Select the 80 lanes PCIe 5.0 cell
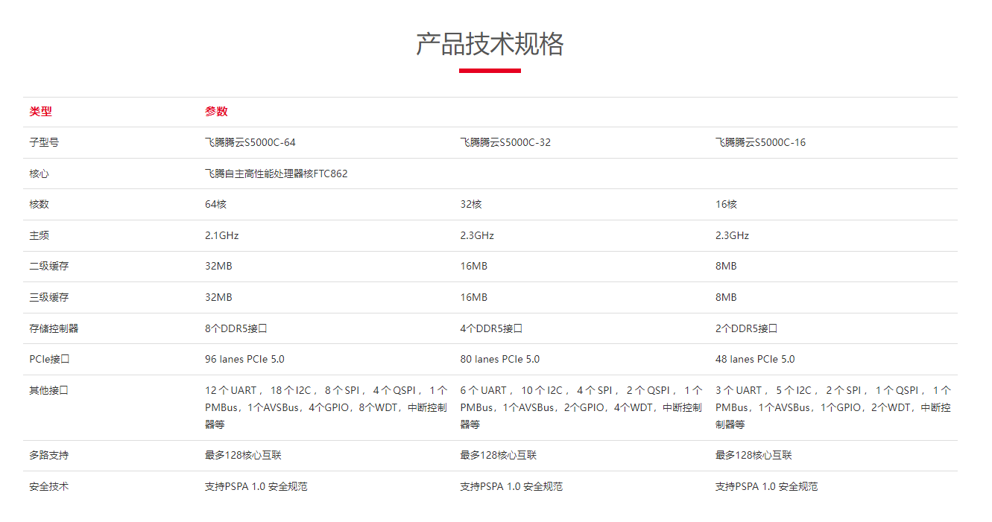The image size is (992, 522). coord(499,359)
